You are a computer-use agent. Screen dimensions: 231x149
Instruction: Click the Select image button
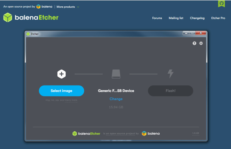click(62, 91)
